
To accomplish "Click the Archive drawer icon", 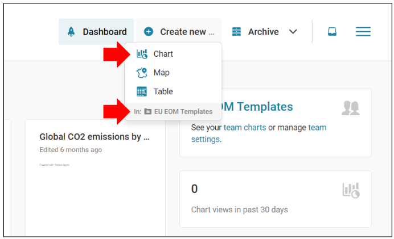I will (236, 32).
